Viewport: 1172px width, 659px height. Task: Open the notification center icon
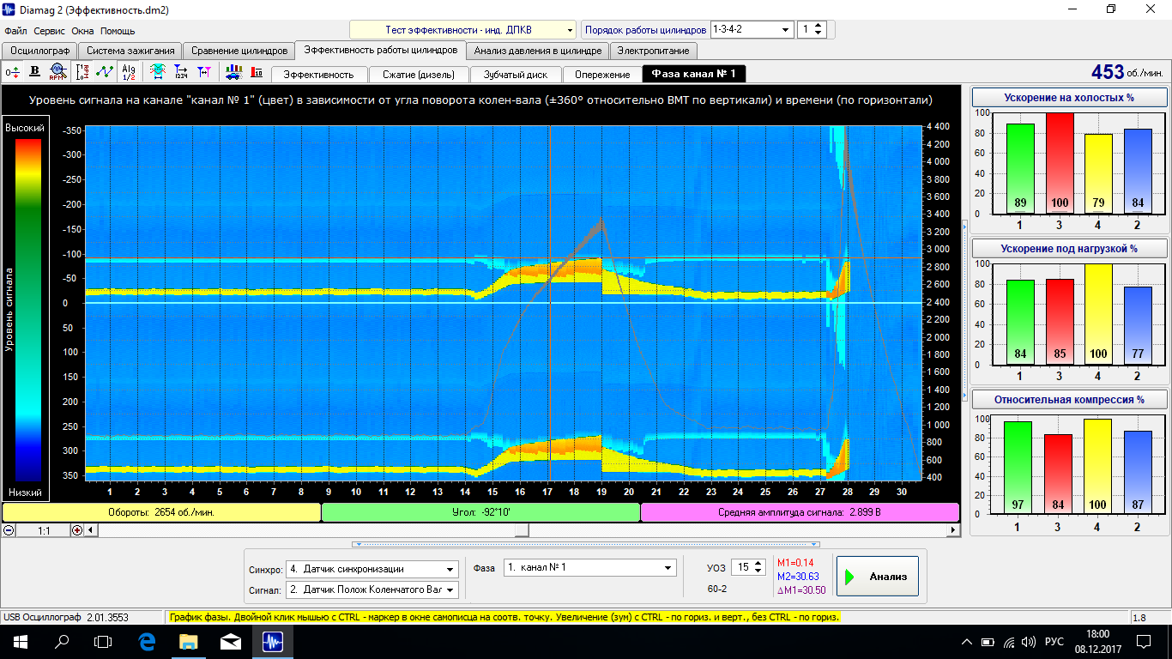pyautogui.click(x=1144, y=642)
